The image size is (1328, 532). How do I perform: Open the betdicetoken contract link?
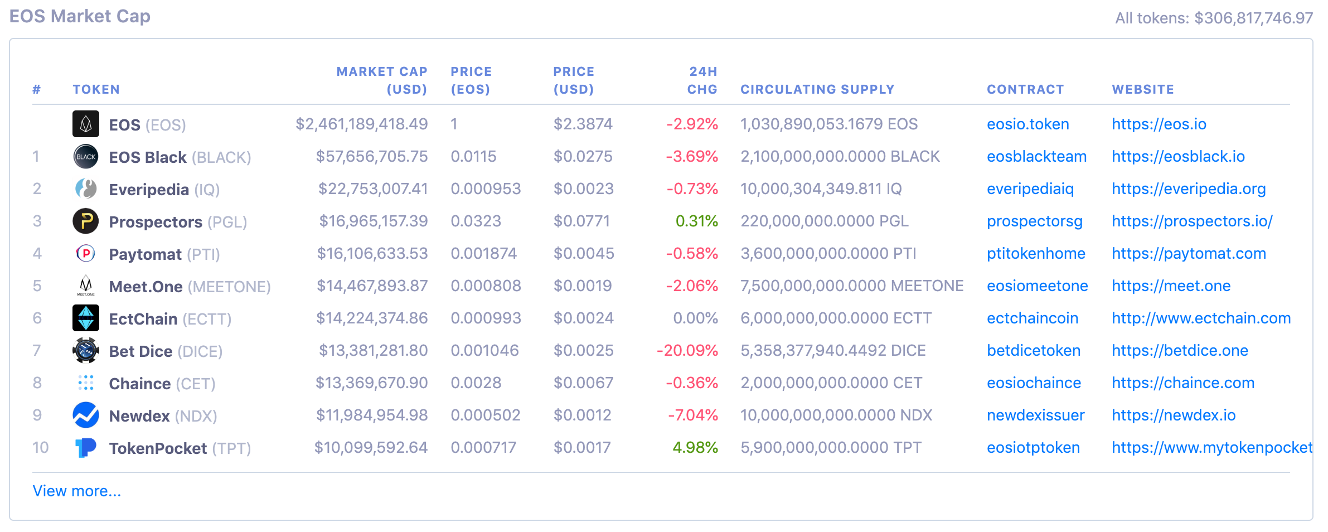coord(1034,350)
